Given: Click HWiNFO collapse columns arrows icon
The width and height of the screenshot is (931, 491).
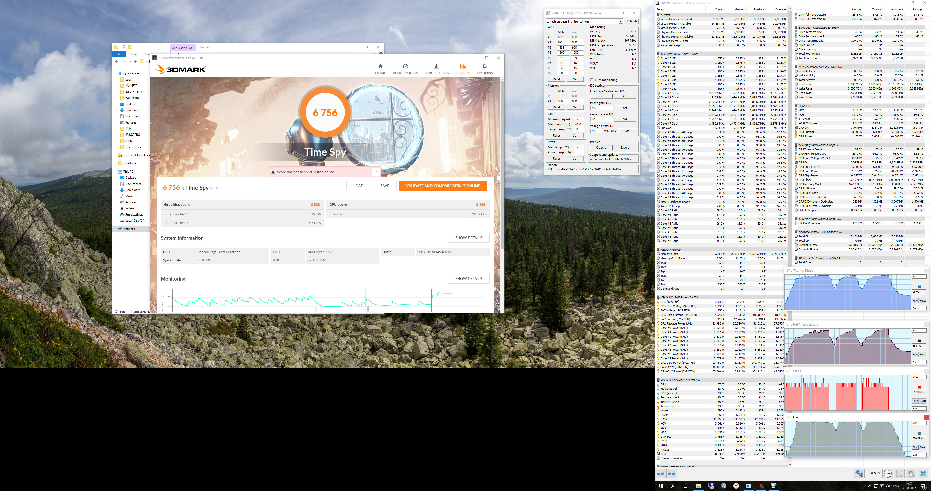Looking at the screenshot, I should point(671,474).
